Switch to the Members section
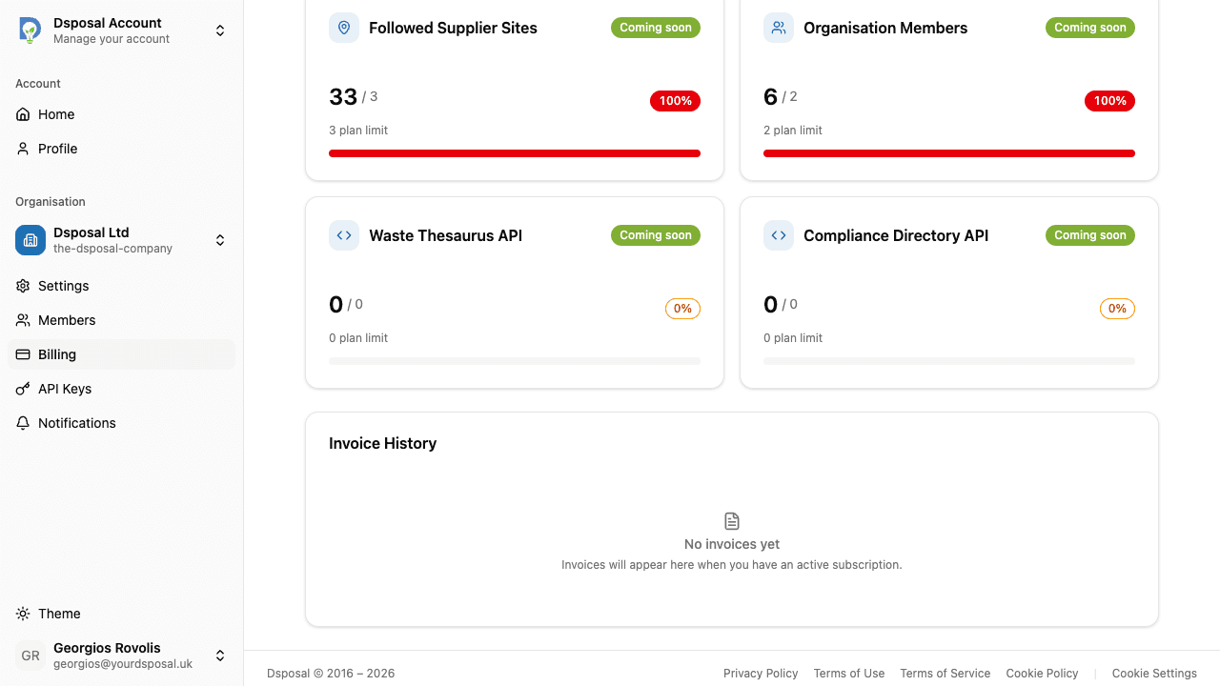The width and height of the screenshot is (1220, 686). [x=66, y=320]
